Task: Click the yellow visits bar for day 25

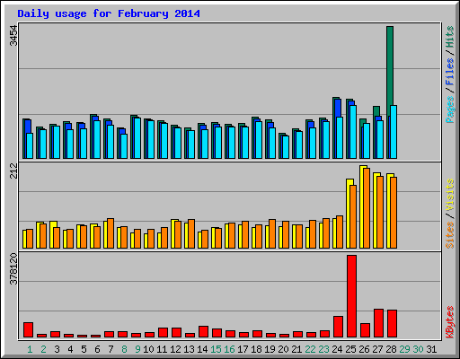Action: 348,214
